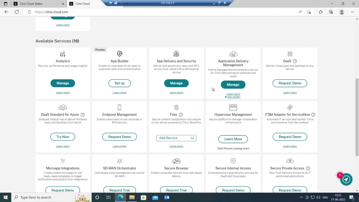This screenshot has height=202, width=359.
Task: Click the page vertical scrollbar thumb
Action: pyautogui.click(x=357, y=117)
